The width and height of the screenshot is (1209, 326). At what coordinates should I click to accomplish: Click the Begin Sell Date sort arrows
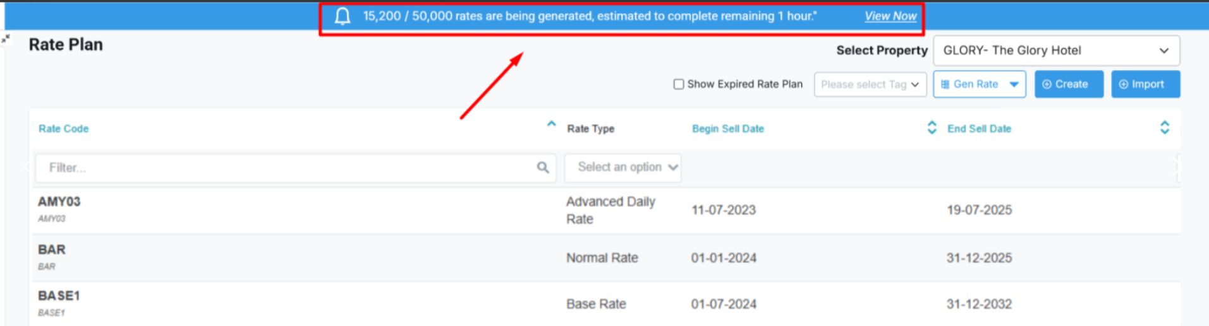(x=932, y=128)
